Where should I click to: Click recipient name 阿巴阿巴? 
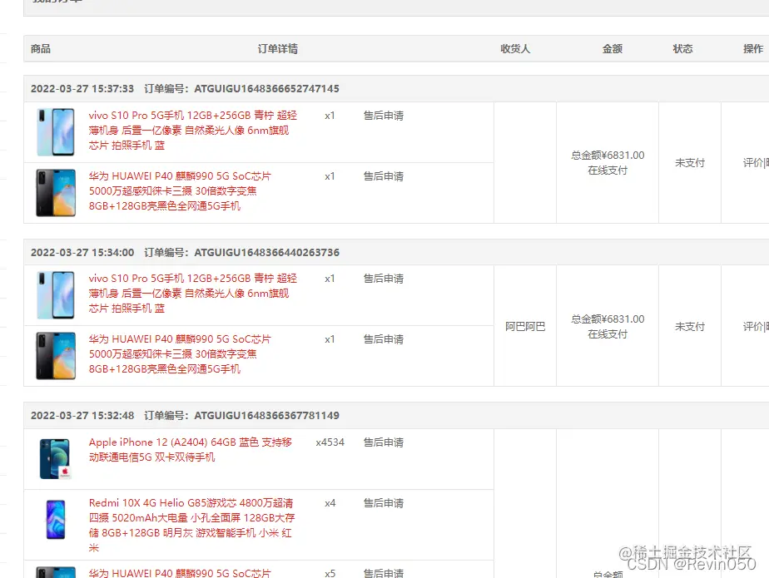(525, 327)
